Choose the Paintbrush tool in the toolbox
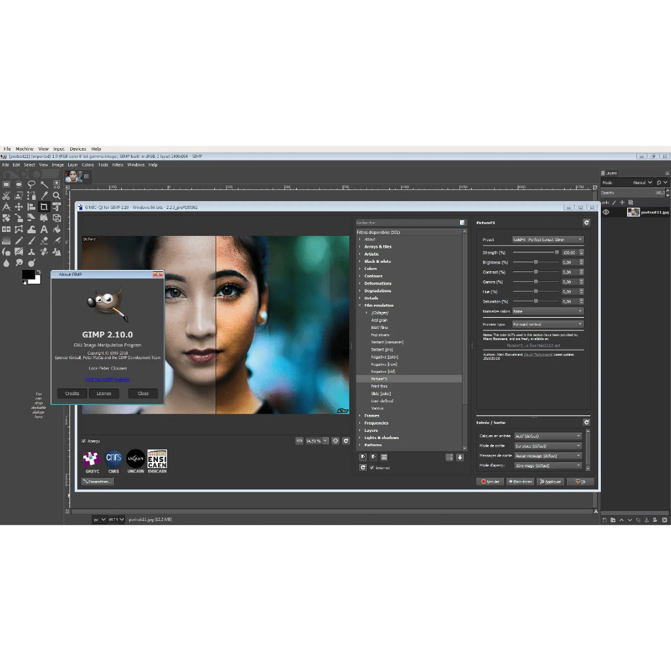Screen dimensions: 671x671 pyautogui.click(x=31, y=240)
